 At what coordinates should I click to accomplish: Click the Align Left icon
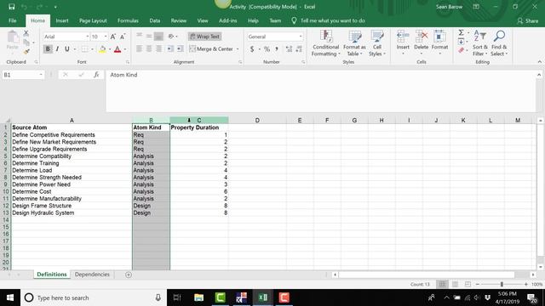click(140, 49)
